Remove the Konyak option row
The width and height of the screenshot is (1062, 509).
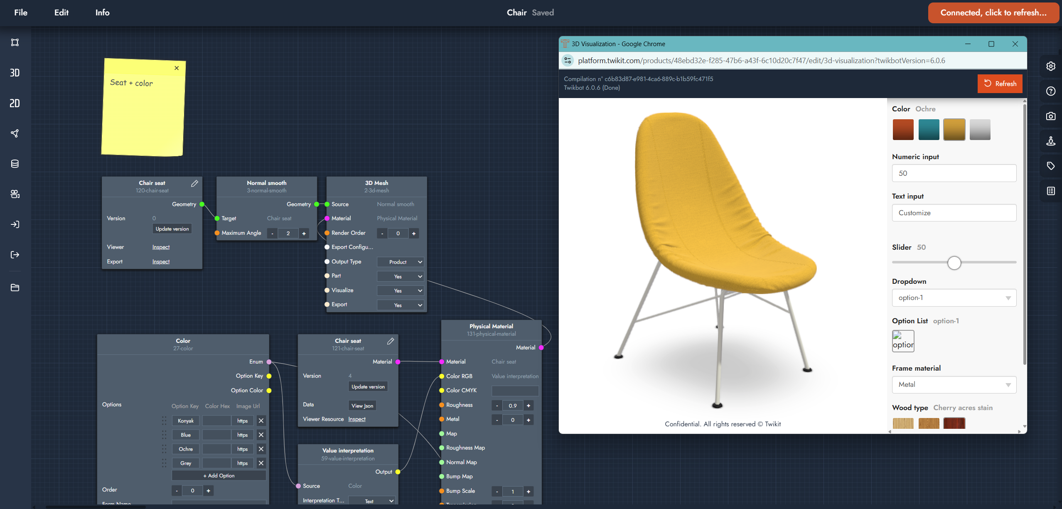(261, 420)
